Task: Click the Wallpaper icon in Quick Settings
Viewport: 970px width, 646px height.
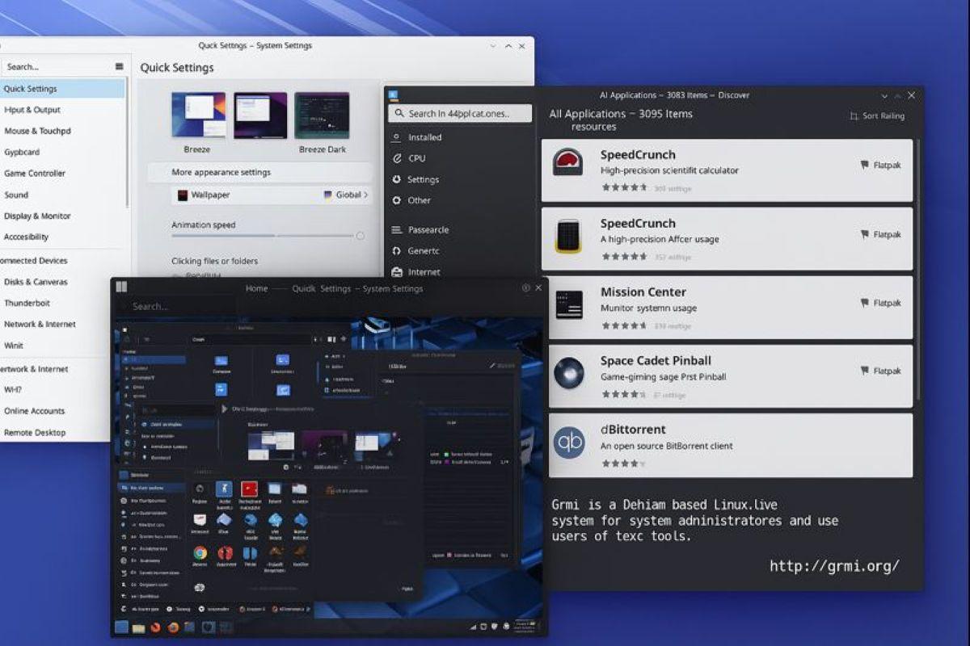Action: pyautogui.click(x=183, y=195)
